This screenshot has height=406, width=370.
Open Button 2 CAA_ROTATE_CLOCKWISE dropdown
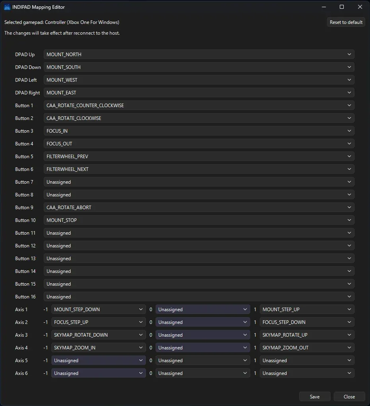(x=199, y=118)
